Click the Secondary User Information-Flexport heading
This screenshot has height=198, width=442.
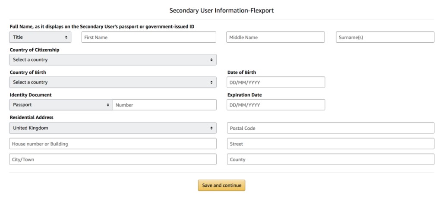(x=221, y=10)
